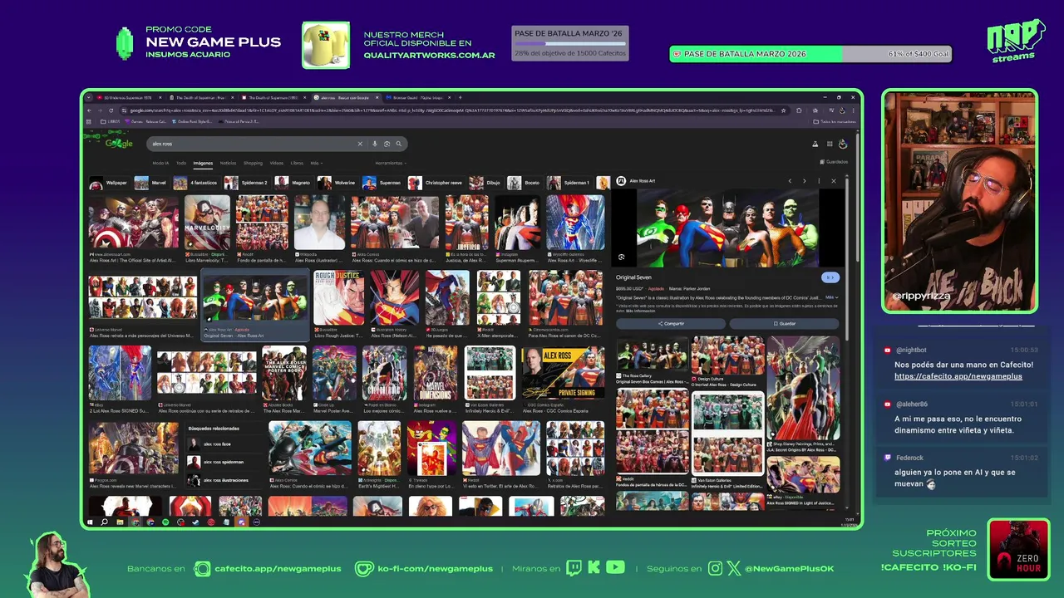Open Guardados saved items link
The image size is (1064, 598).
(834, 162)
